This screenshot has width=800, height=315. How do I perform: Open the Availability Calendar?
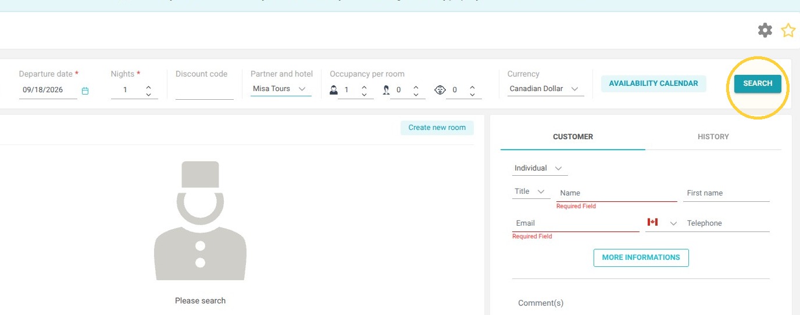(x=653, y=84)
